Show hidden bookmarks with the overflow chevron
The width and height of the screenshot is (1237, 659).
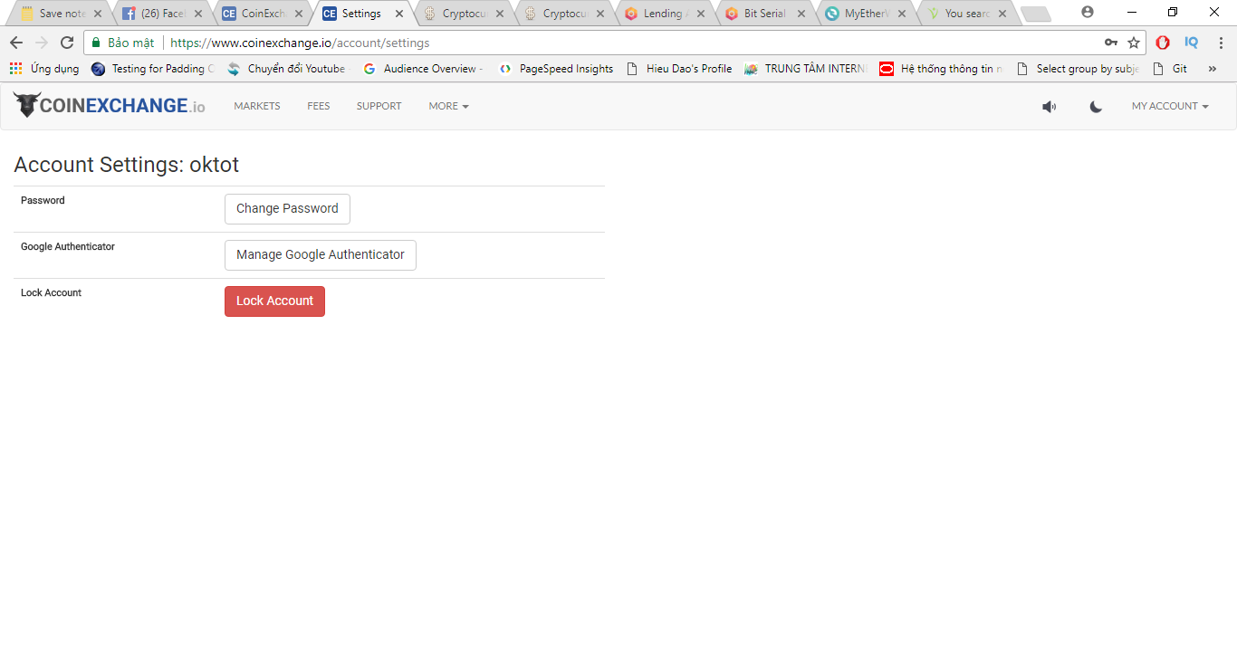point(1212,69)
